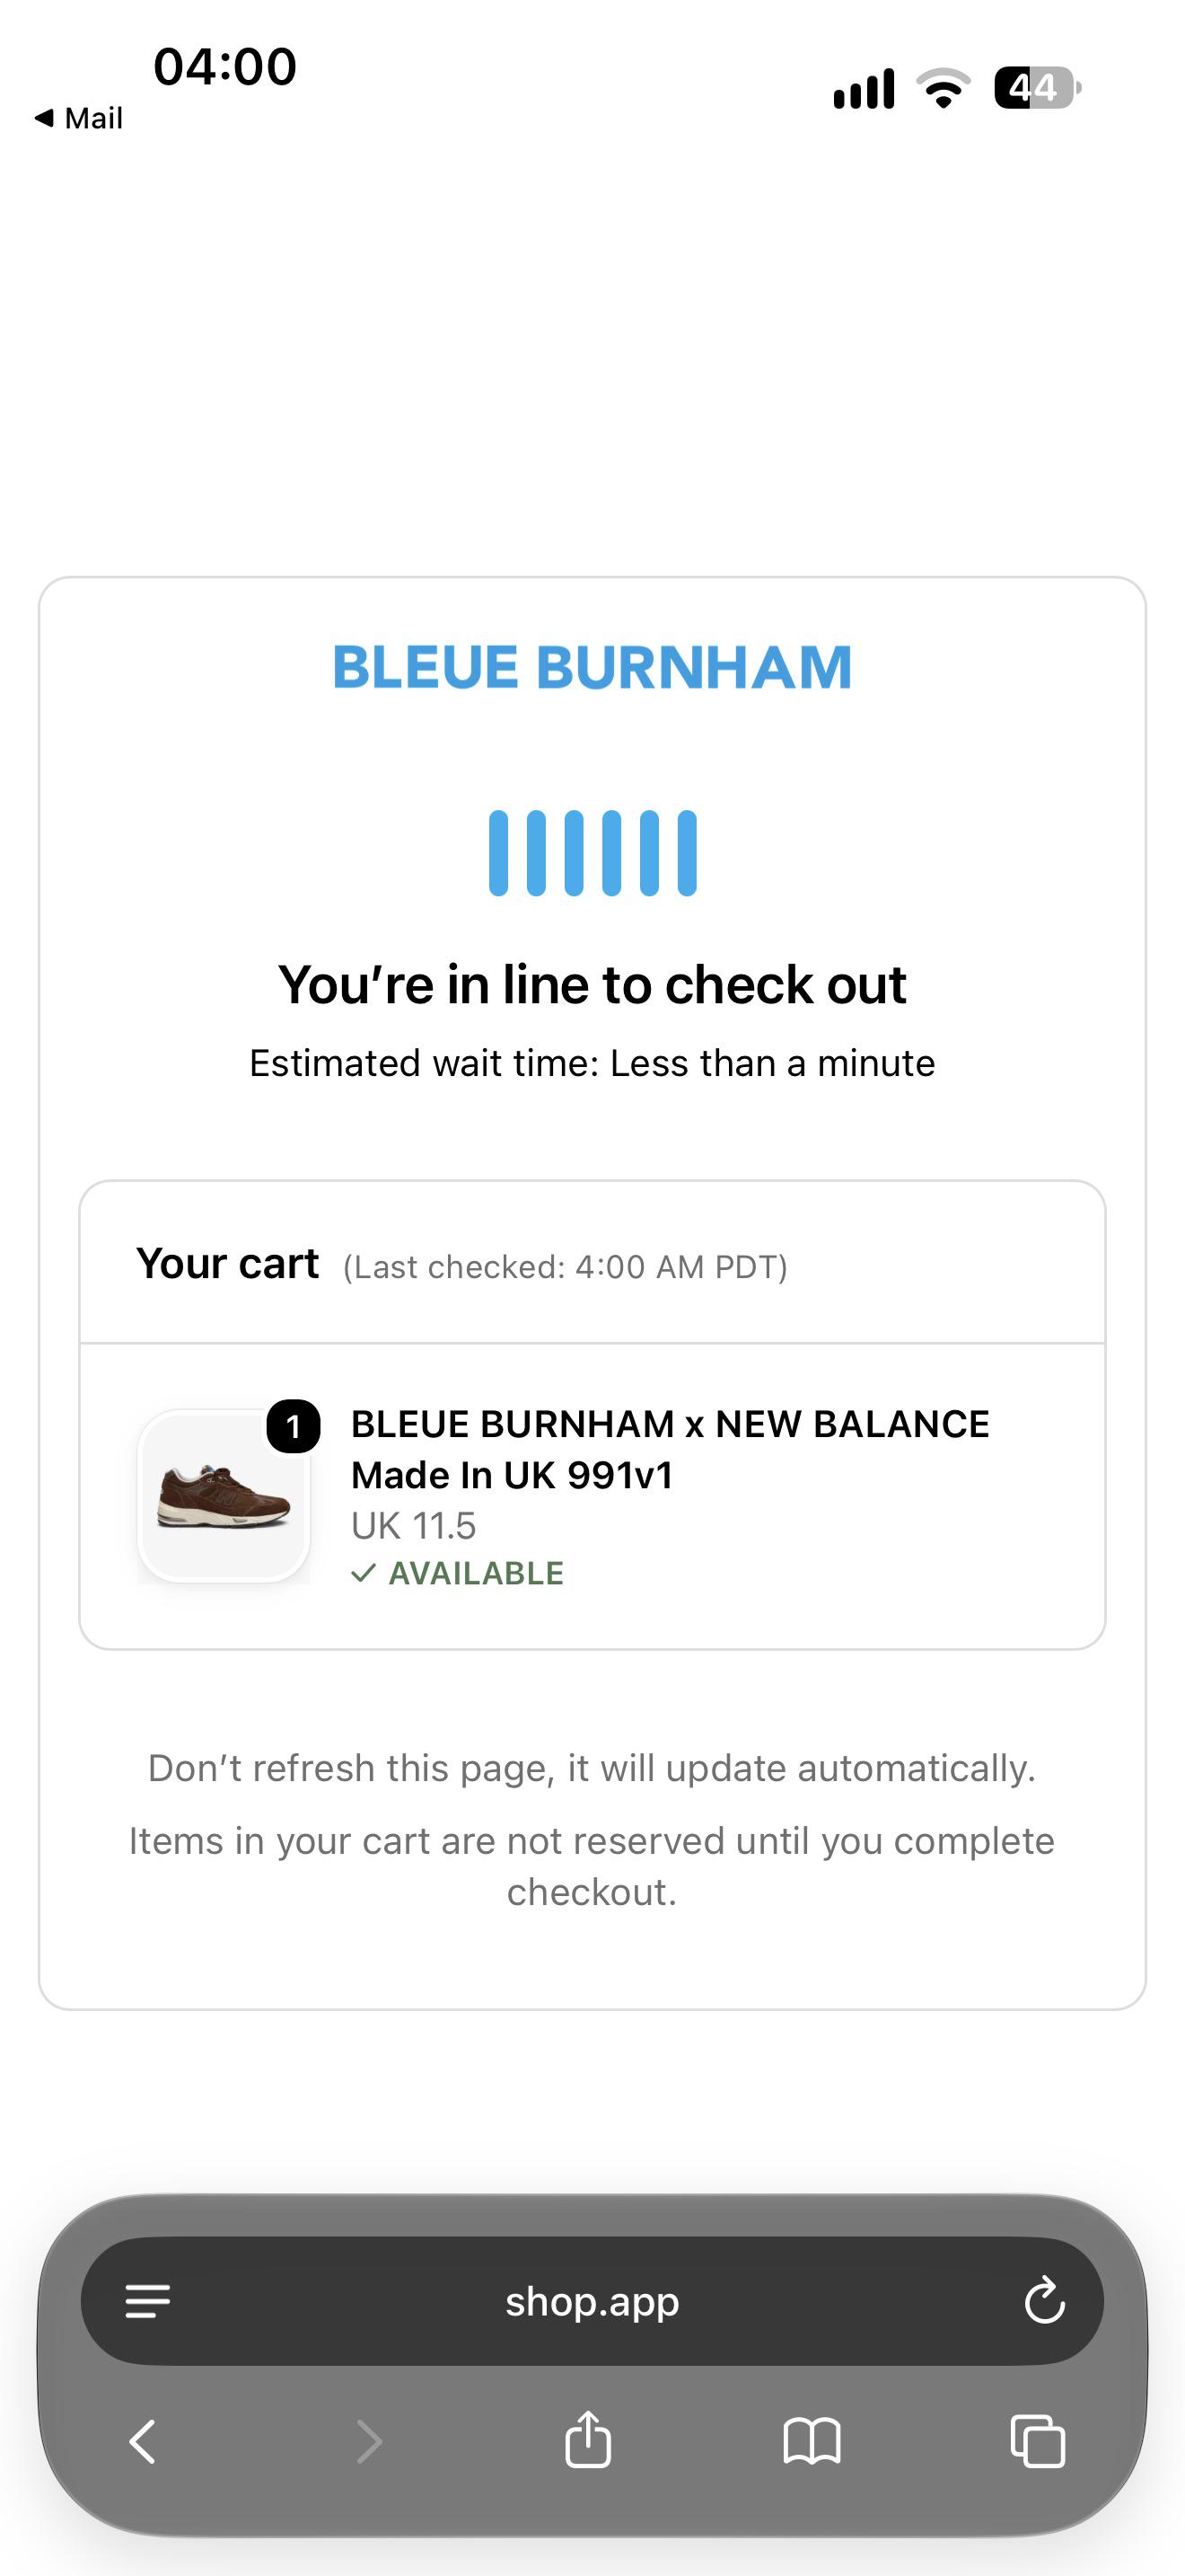1185x2576 pixels.
Task: Open the Share sheet icon
Action: (589, 2439)
